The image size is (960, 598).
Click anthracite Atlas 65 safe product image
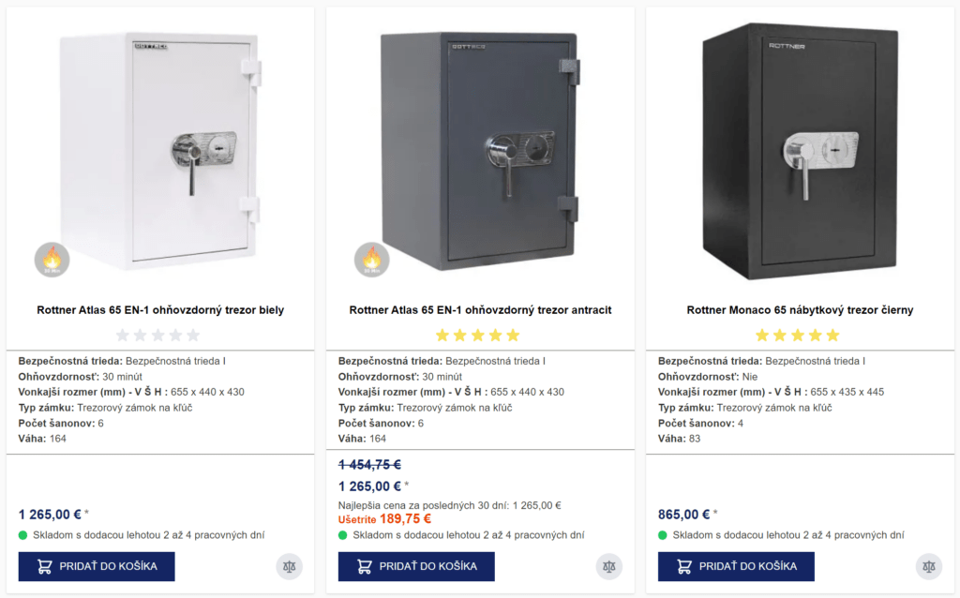click(x=478, y=150)
